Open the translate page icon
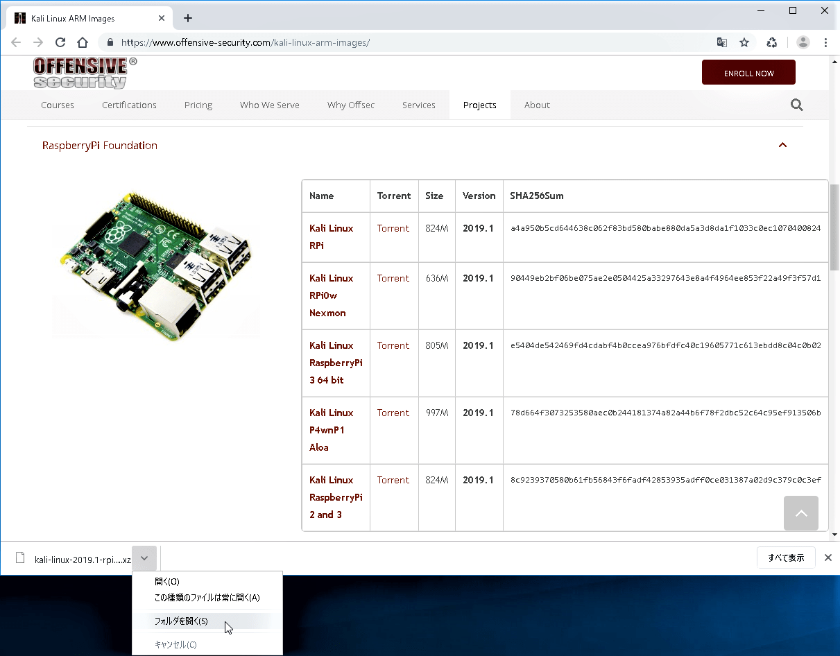840x656 pixels. pyautogui.click(x=722, y=42)
